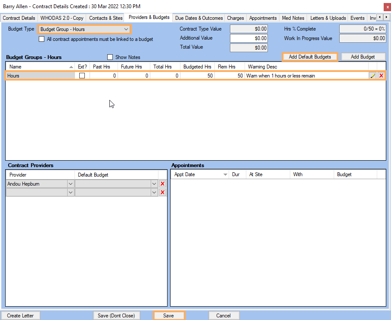Click the Add Default Budgets button

[x=310, y=57]
